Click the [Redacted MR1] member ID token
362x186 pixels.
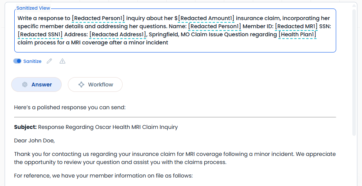296,26
